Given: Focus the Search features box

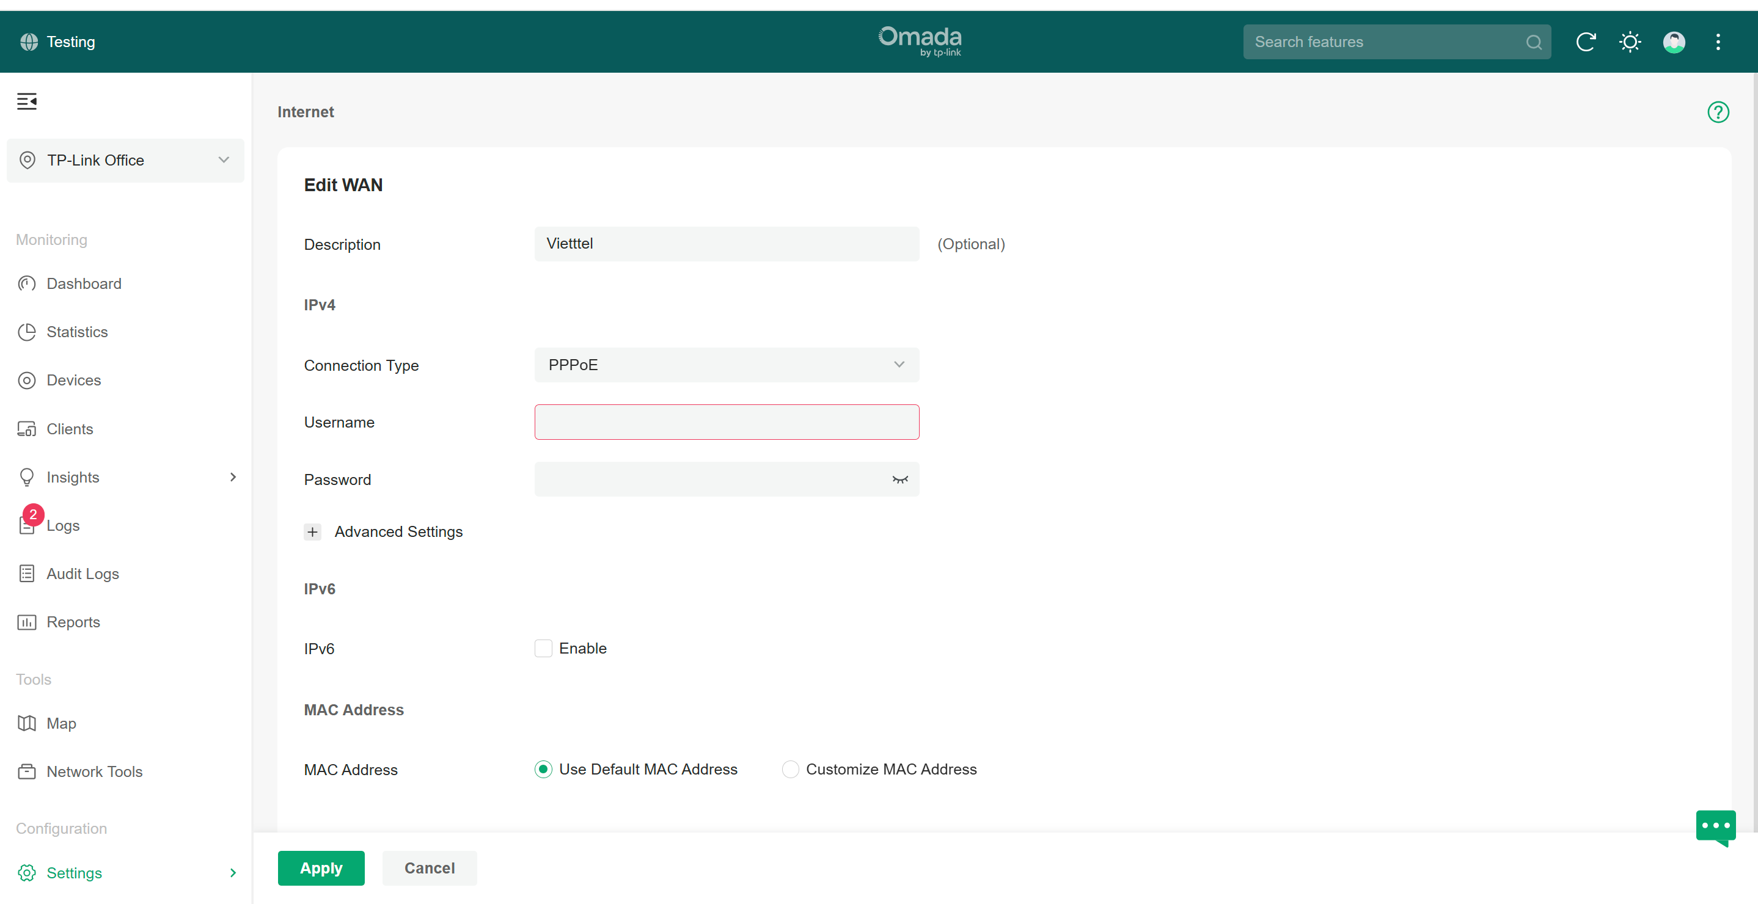Looking at the screenshot, I should tap(1396, 42).
